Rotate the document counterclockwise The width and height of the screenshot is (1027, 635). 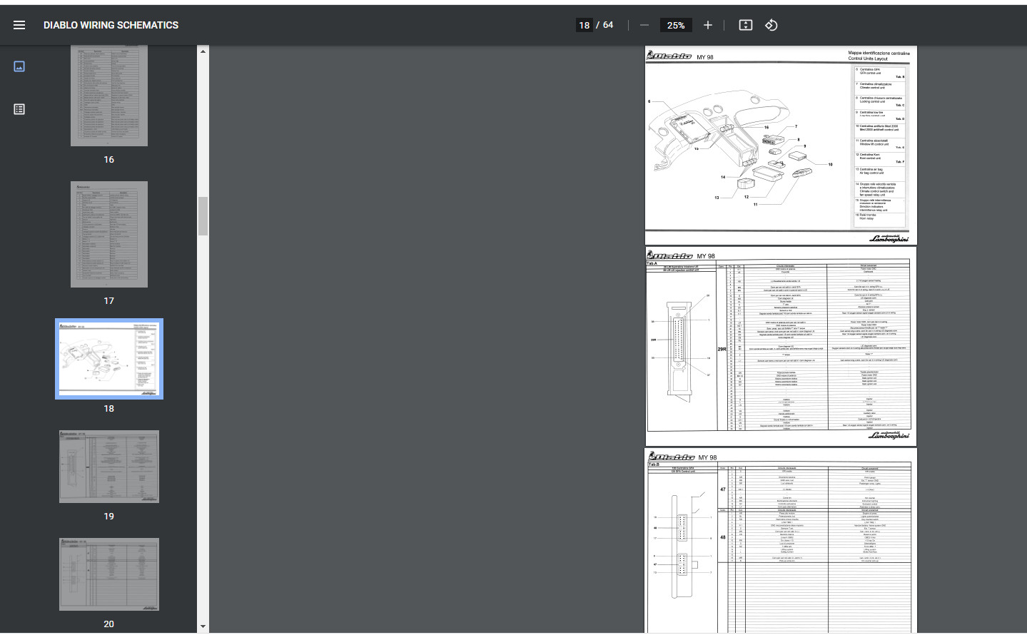tap(771, 25)
